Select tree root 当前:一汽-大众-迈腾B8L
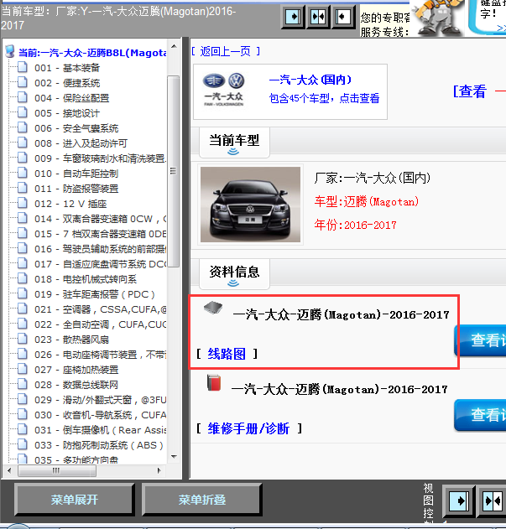 tap(92, 53)
